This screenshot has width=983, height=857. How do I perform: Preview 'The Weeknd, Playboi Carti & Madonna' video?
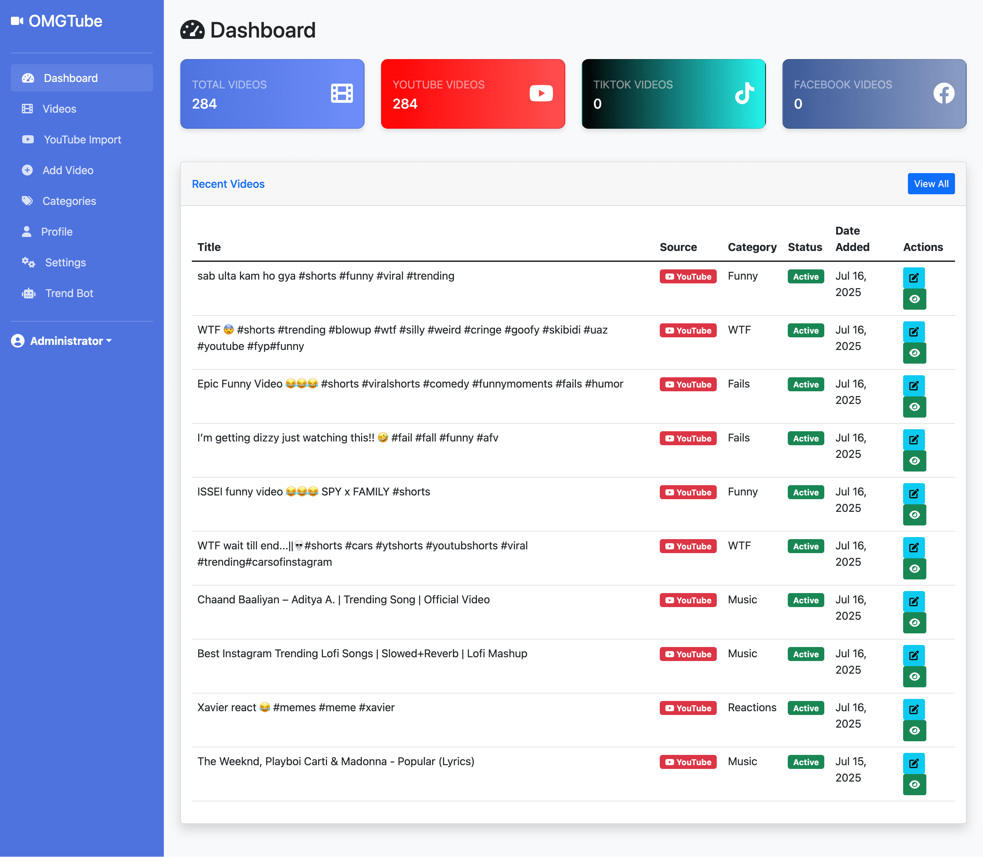pos(914,785)
